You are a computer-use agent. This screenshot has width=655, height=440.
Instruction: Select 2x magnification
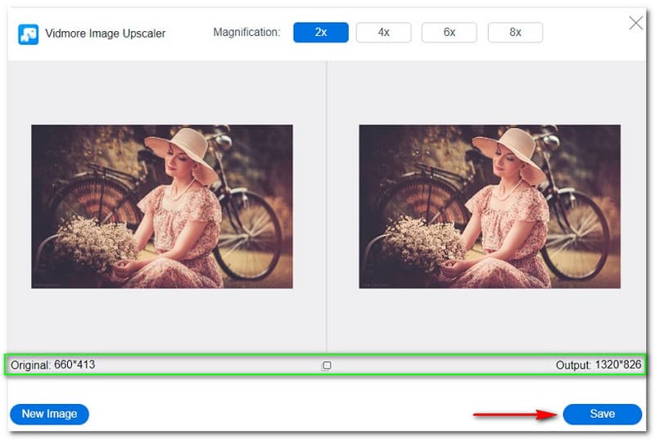(321, 32)
